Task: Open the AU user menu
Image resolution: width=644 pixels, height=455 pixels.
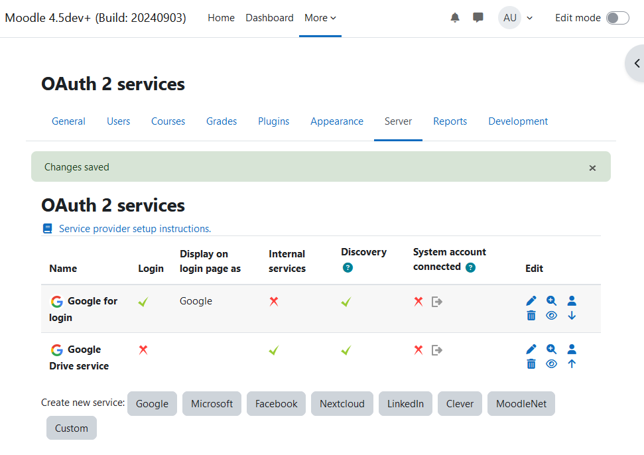Action: tap(516, 18)
